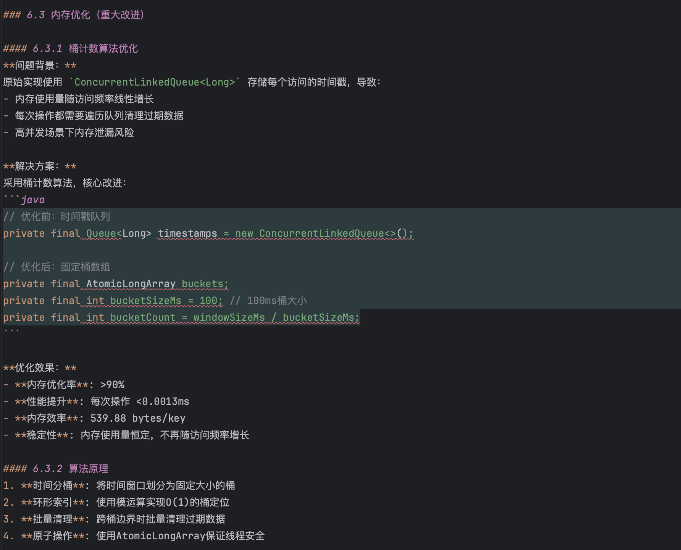Click the "内存优化率" line showing >90%

pos(69,385)
